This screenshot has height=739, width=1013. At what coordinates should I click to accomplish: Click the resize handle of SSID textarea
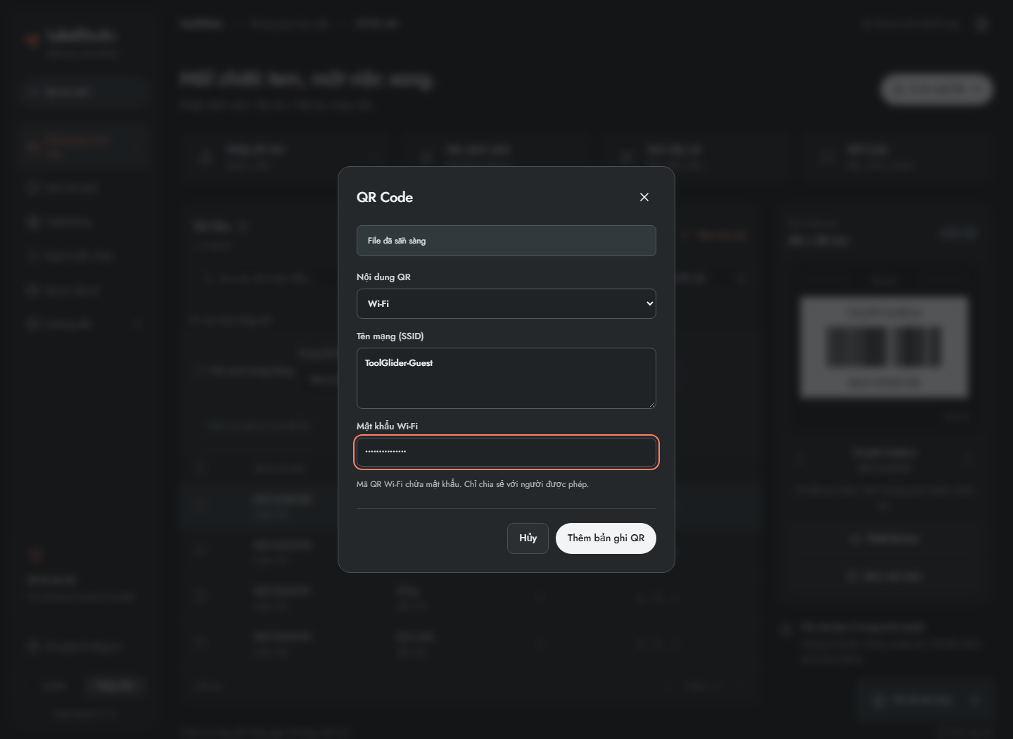click(651, 404)
